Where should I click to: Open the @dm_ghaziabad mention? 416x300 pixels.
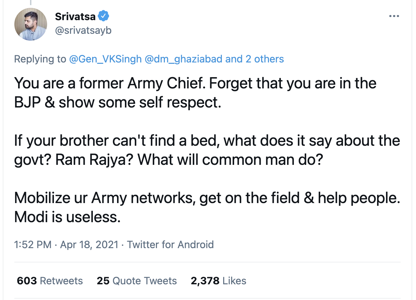pyautogui.click(x=184, y=59)
